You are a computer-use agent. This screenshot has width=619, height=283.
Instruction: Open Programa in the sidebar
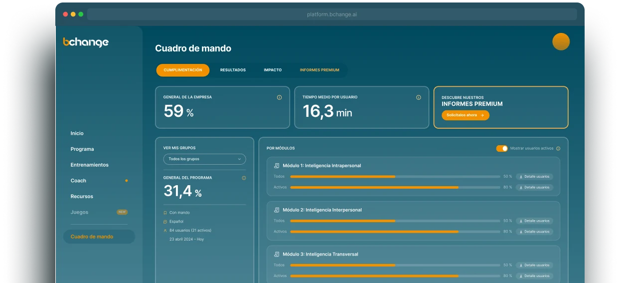coord(82,149)
